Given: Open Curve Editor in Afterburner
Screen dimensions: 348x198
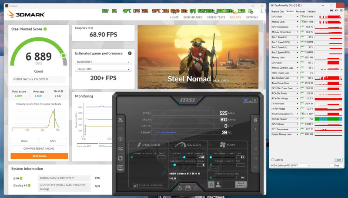Looking at the screenshot, I should tap(148, 185).
